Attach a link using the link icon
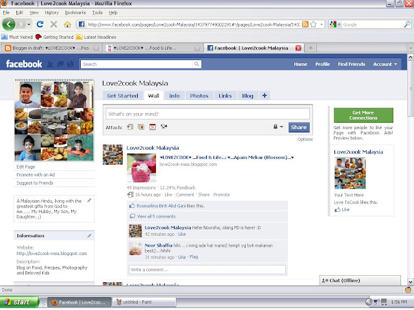The height and width of the screenshot is (310, 414). pos(130,127)
